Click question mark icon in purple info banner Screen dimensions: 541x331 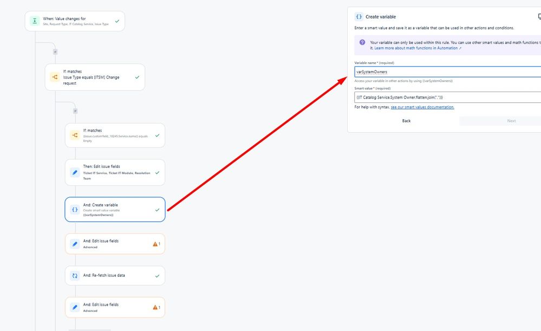[x=362, y=42]
